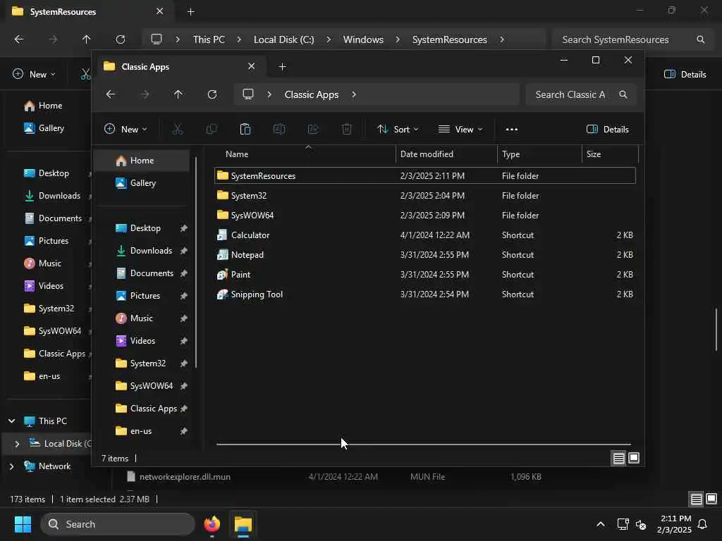Open Music in Classic Apps sidebar
The height and width of the screenshot is (541, 722).
pyautogui.click(x=141, y=318)
